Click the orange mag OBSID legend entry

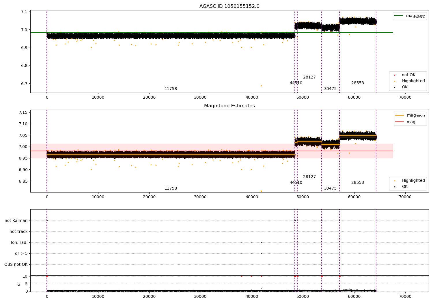click(x=410, y=115)
